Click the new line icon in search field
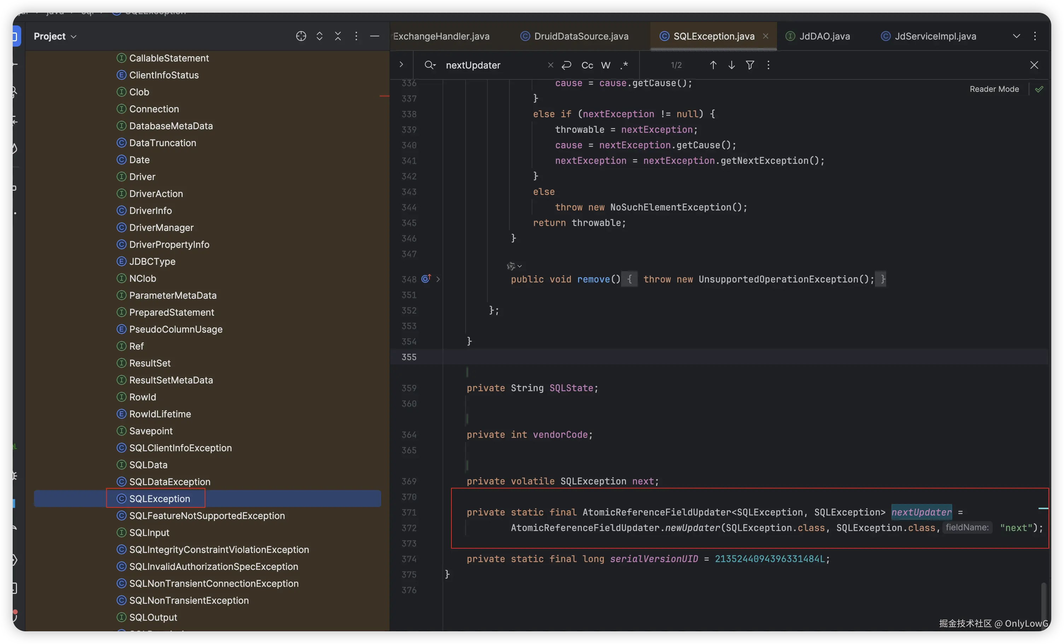This screenshot has width=1064, height=644. pyautogui.click(x=567, y=65)
